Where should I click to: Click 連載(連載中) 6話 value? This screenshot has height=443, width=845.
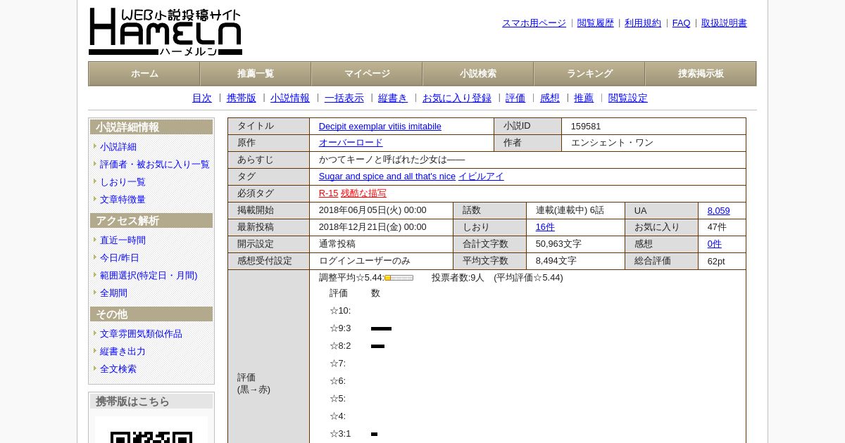pyautogui.click(x=570, y=211)
